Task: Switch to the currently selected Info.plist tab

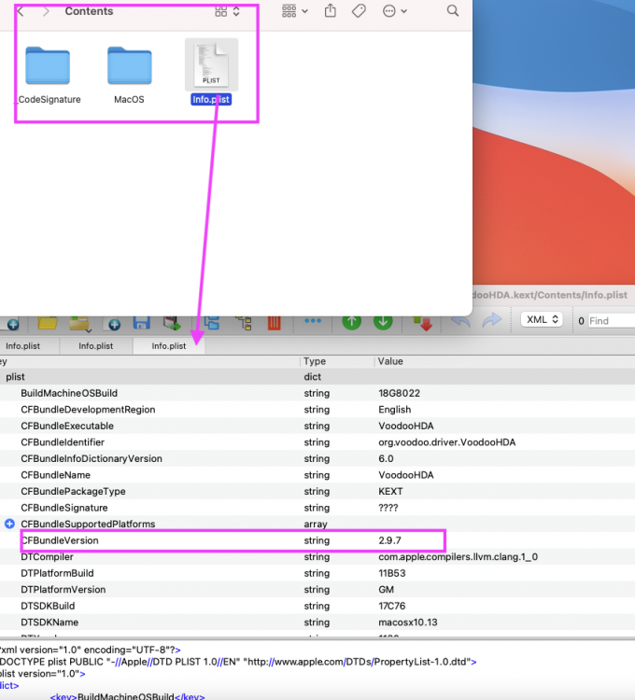Action: pos(169,346)
